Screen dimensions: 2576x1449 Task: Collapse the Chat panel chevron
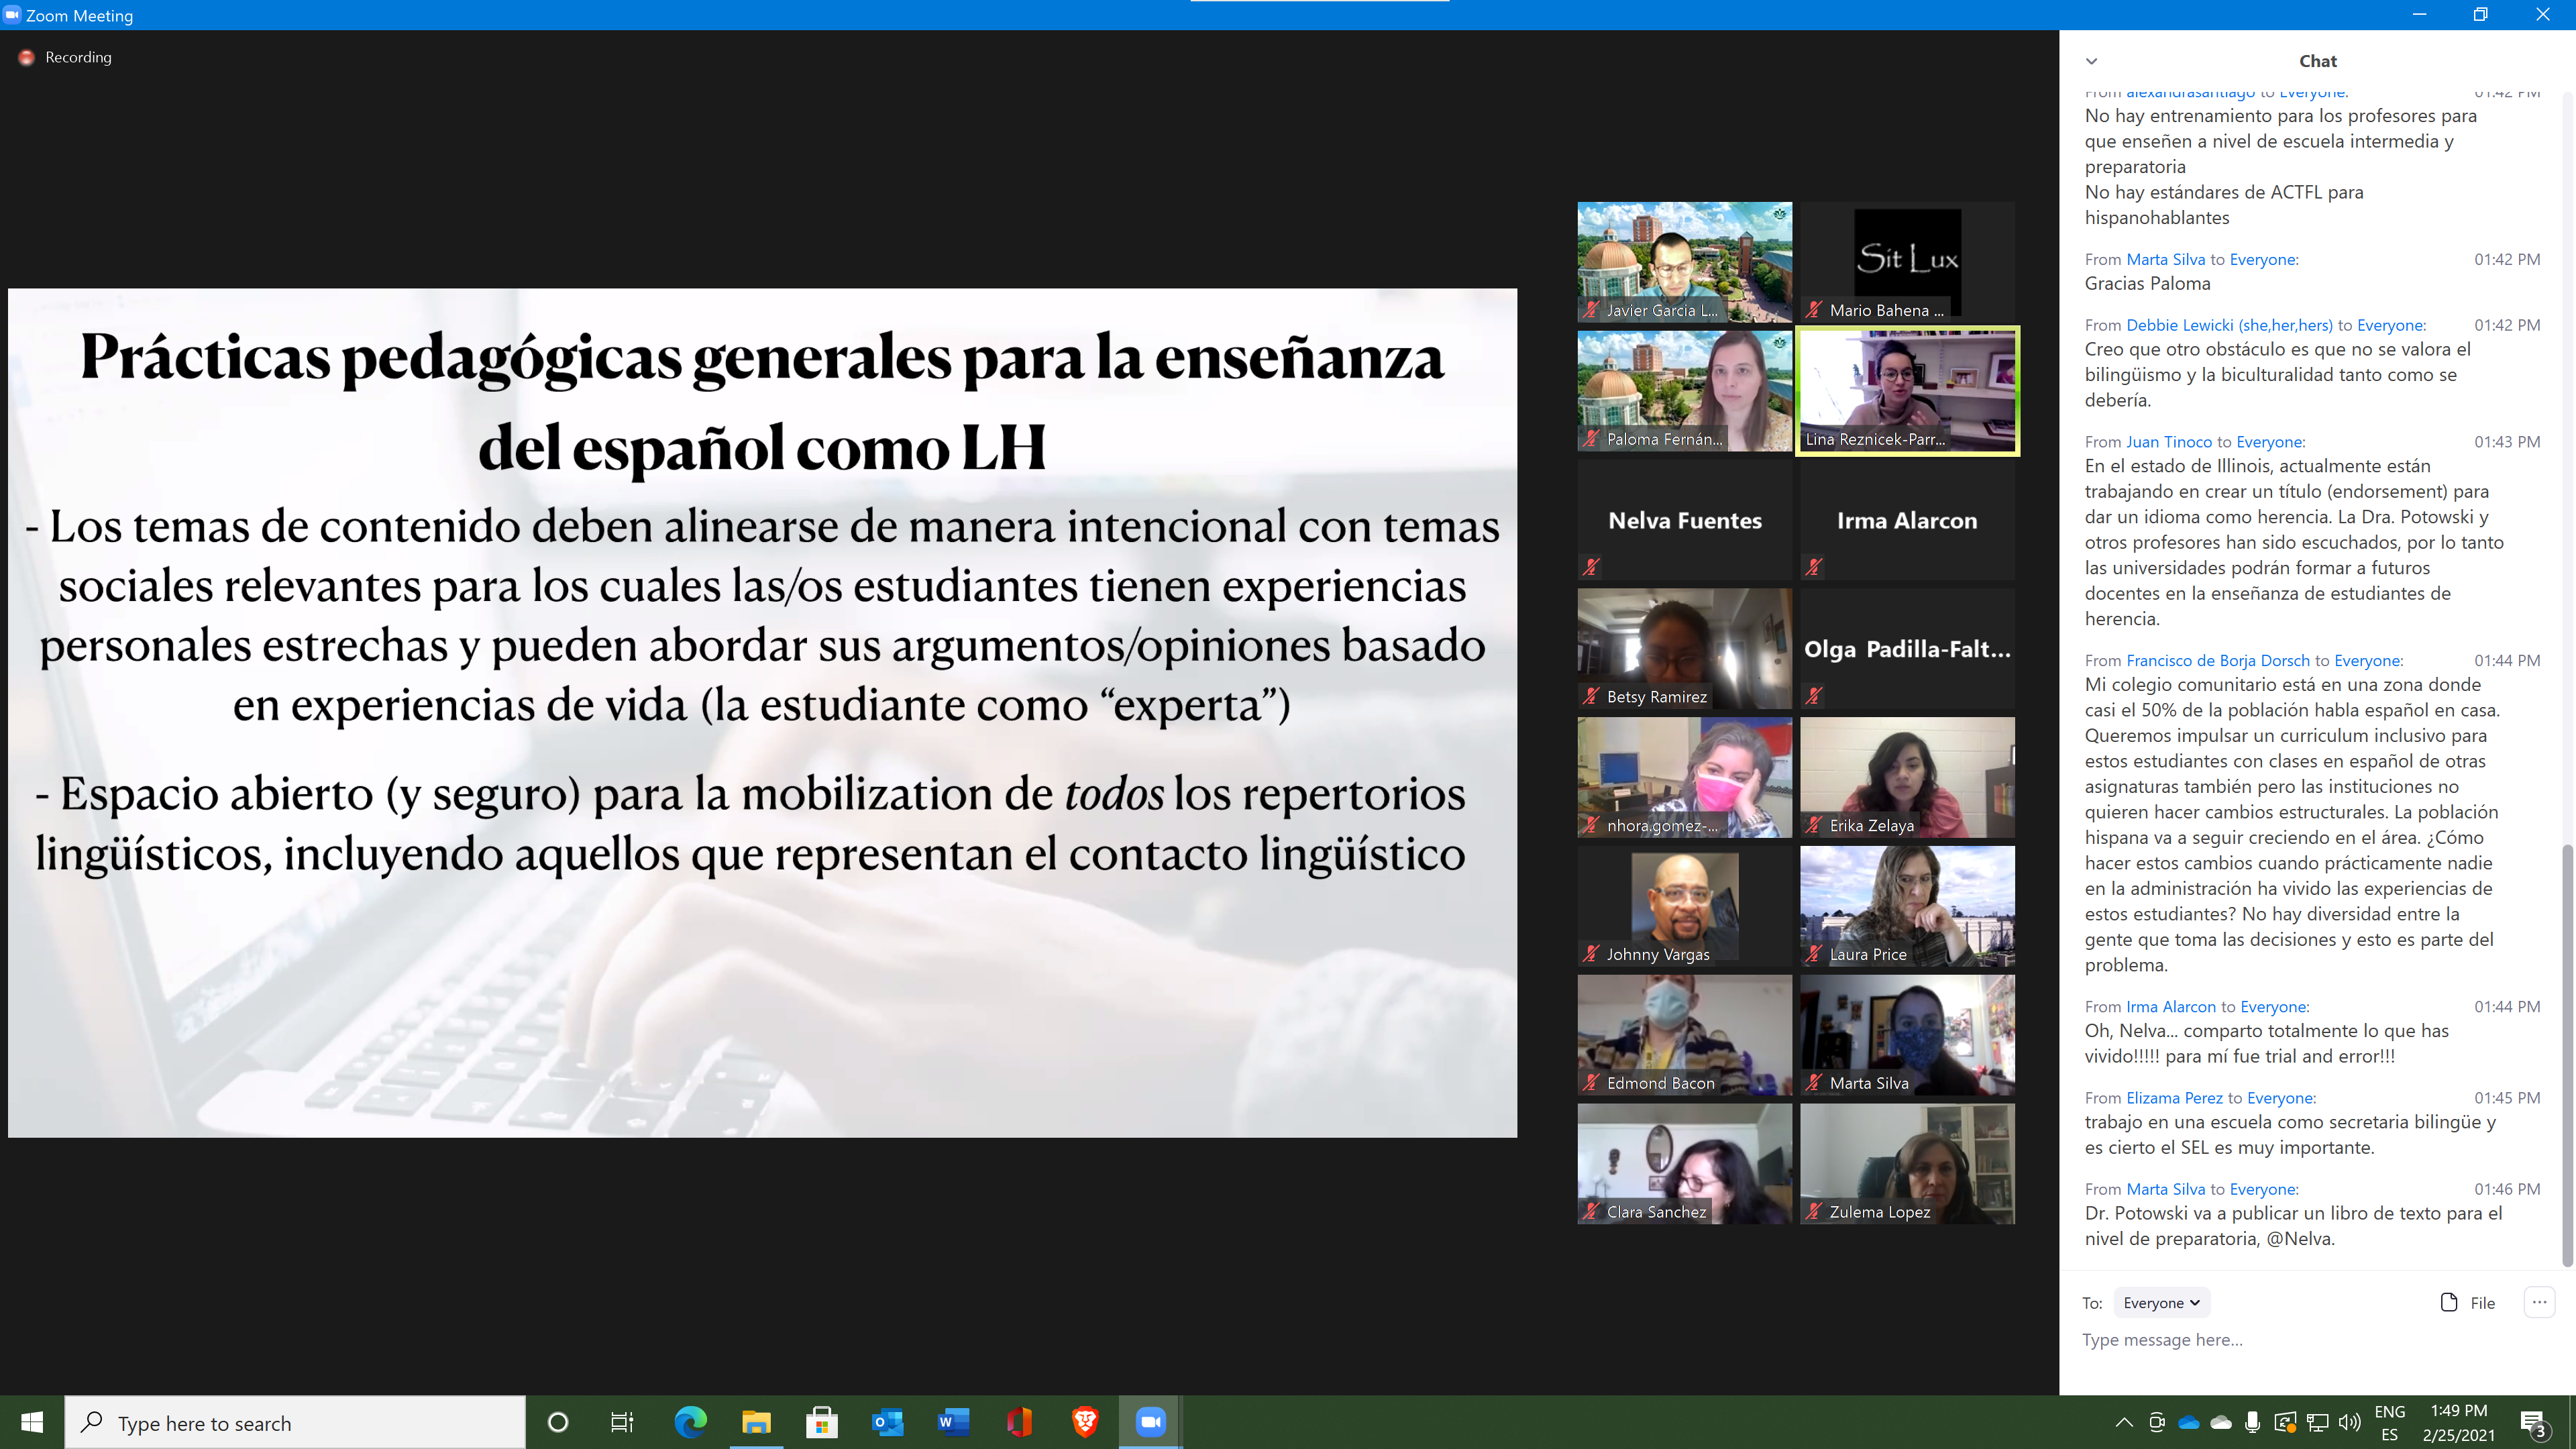(2091, 61)
